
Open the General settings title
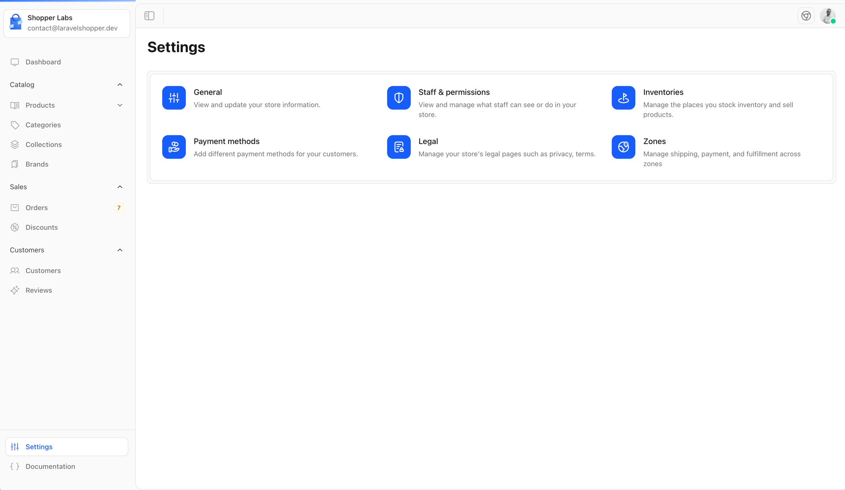(x=208, y=92)
